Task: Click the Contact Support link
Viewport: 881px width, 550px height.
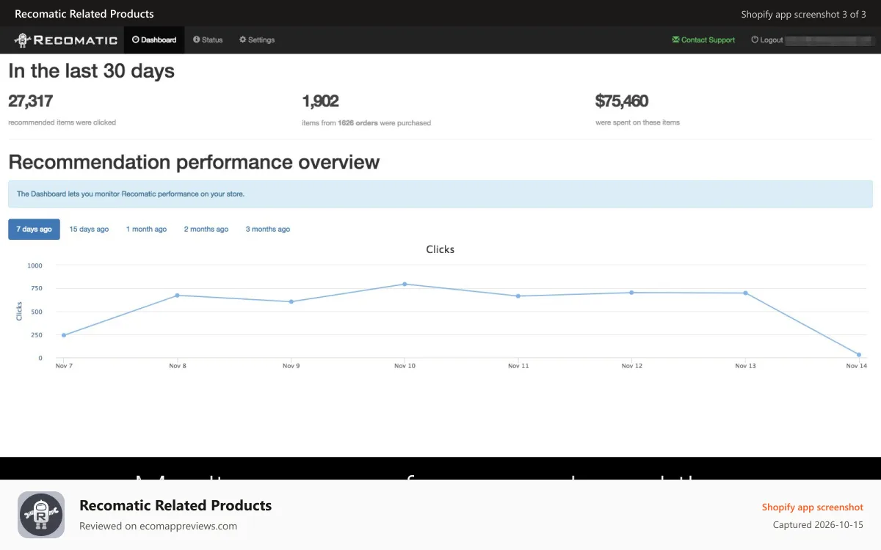Action: 703,40
